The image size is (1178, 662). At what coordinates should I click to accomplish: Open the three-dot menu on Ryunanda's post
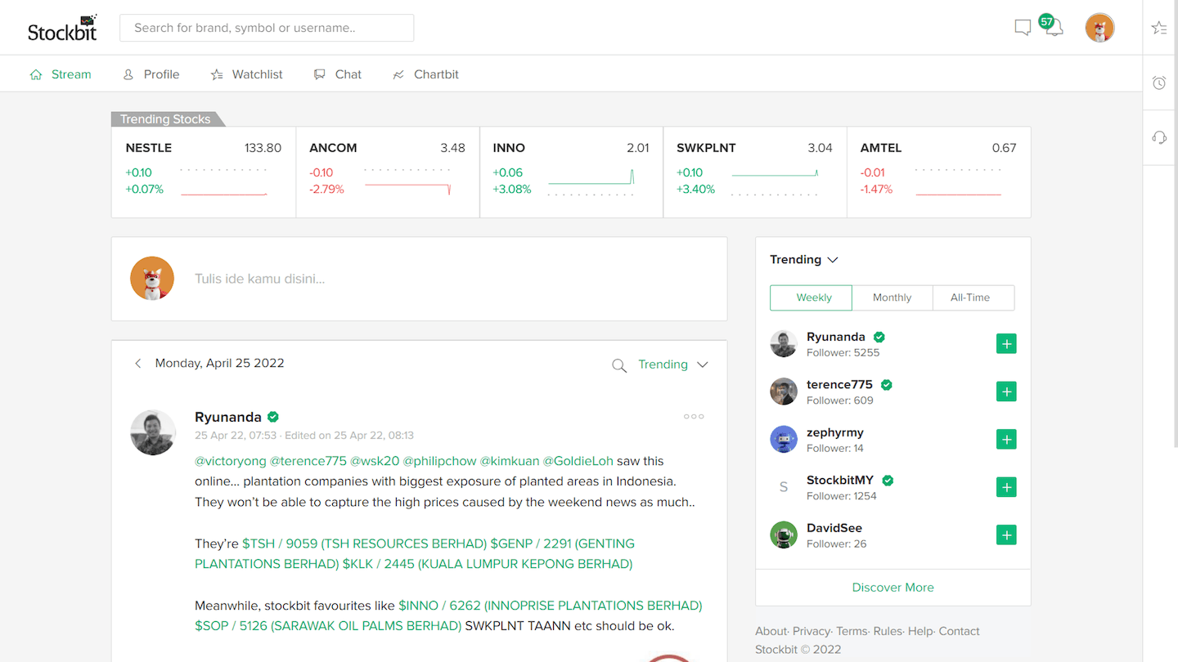(x=693, y=416)
